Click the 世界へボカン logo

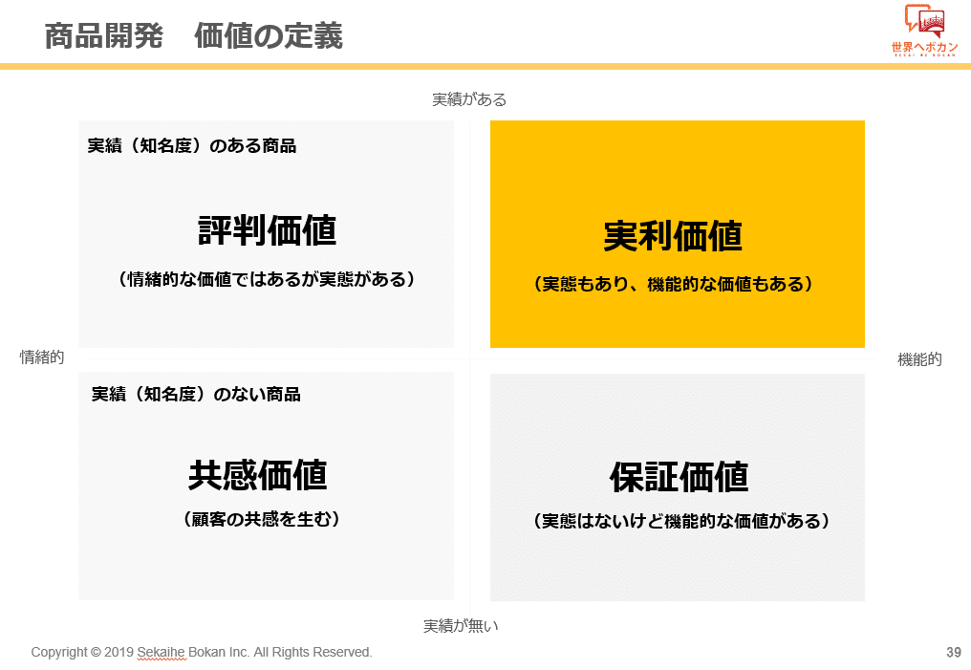[x=924, y=30]
